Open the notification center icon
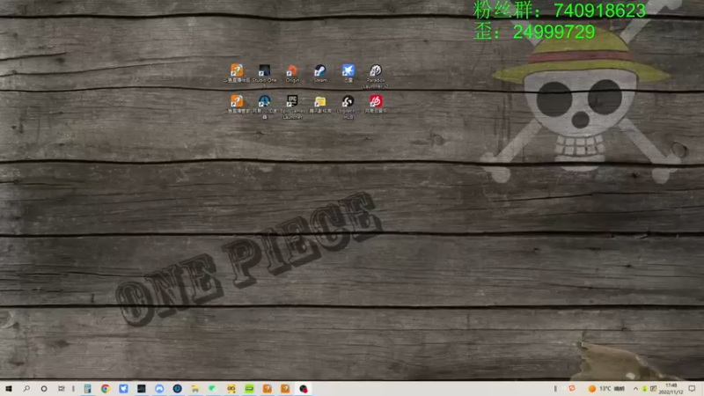The height and width of the screenshot is (396, 704). pyautogui.click(x=692, y=388)
